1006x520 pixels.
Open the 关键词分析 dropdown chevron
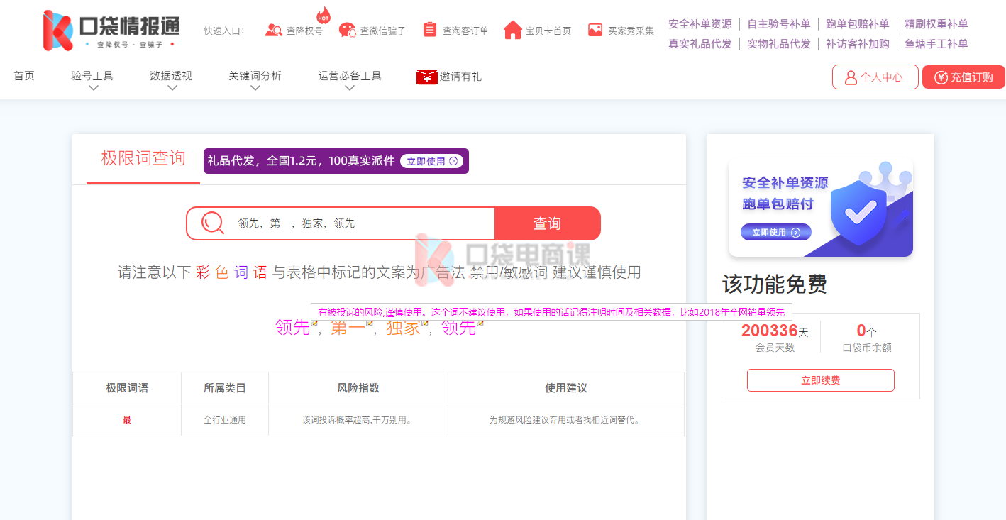click(x=255, y=88)
